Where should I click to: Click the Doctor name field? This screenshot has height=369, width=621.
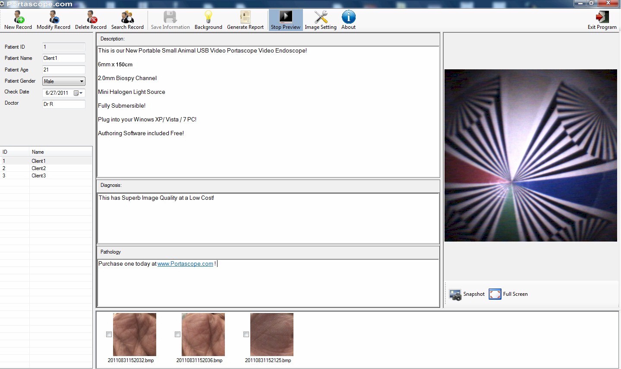point(64,104)
